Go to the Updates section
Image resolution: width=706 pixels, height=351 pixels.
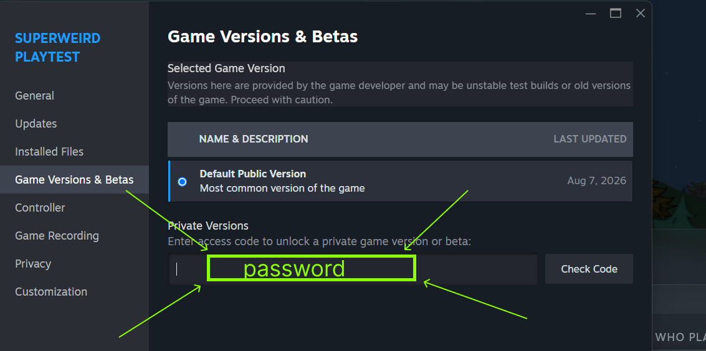(36, 124)
